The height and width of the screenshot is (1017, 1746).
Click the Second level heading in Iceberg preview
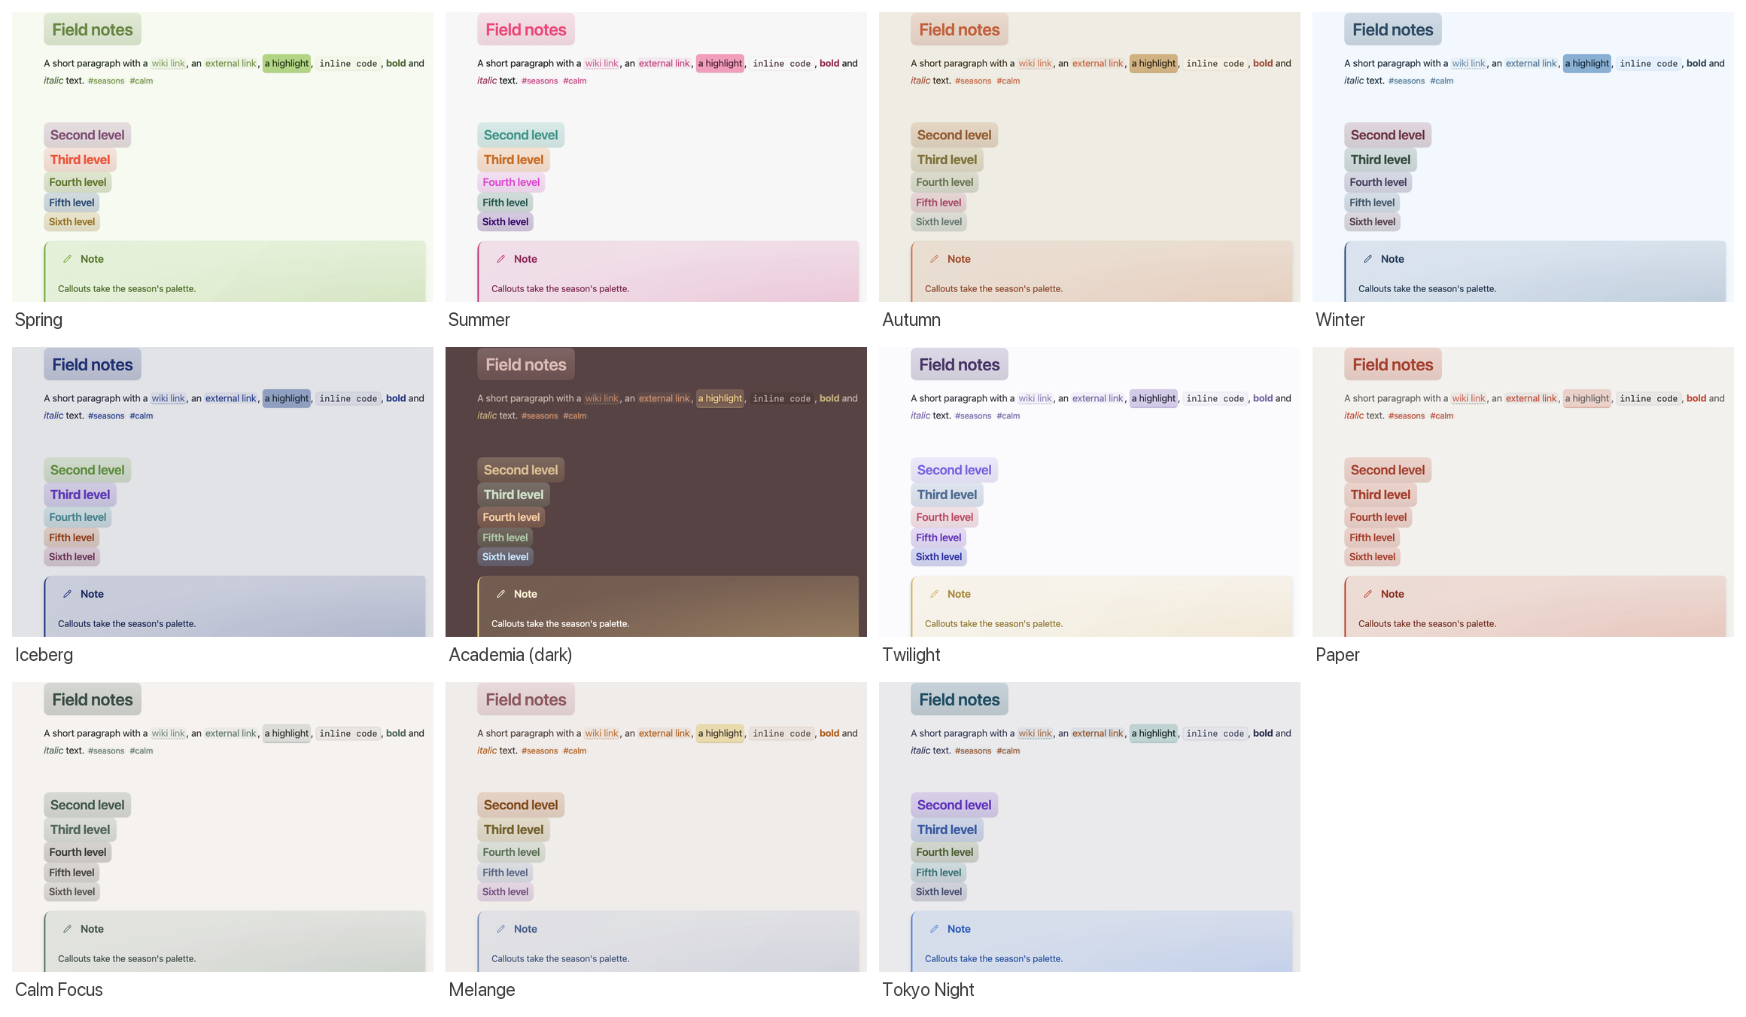point(87,470)
